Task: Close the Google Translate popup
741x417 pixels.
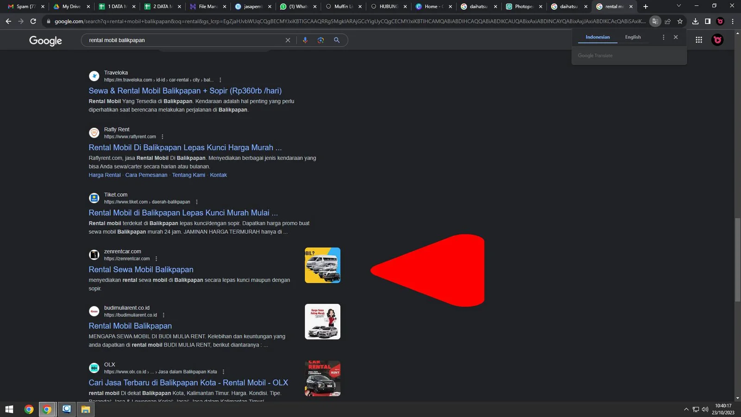Action: (x=676, y=37)
